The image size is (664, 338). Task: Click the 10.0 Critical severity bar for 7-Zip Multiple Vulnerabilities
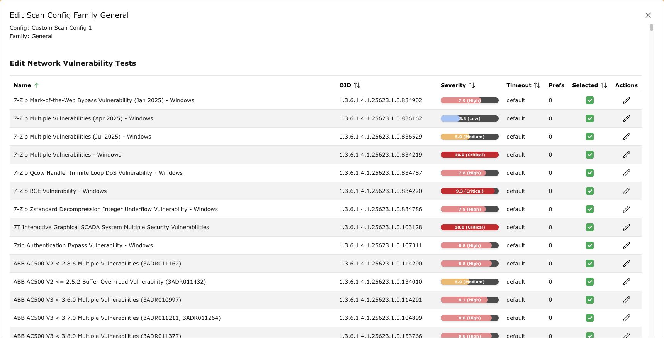tap(469, 155)
